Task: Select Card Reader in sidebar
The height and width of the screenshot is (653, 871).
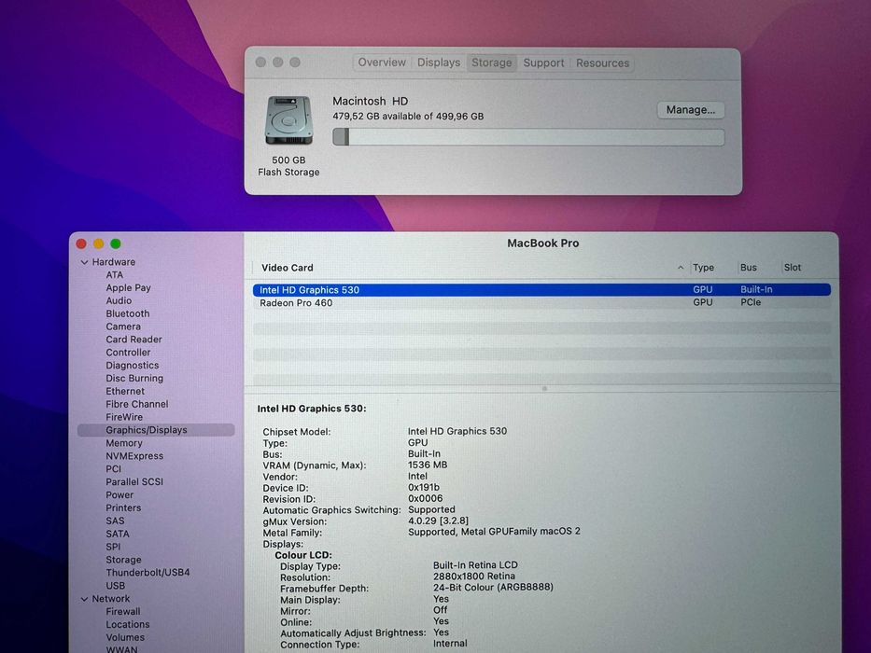Action: click(133, 340)
